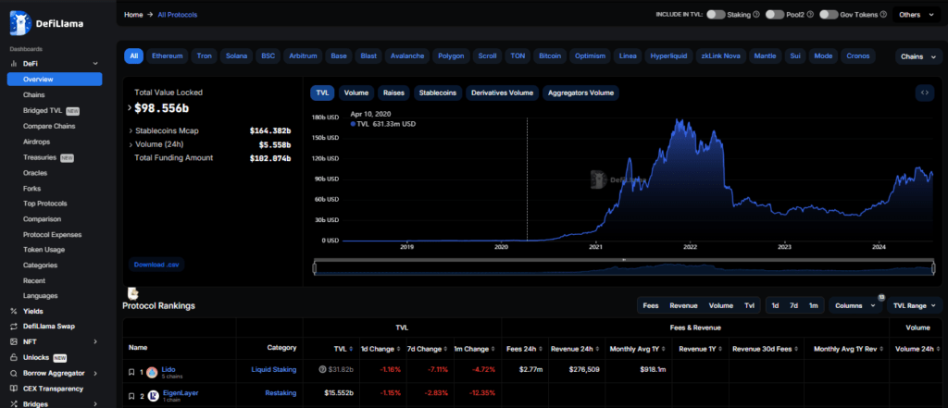
Task: Open Yields in the sidebar
Action: (32, 311)
